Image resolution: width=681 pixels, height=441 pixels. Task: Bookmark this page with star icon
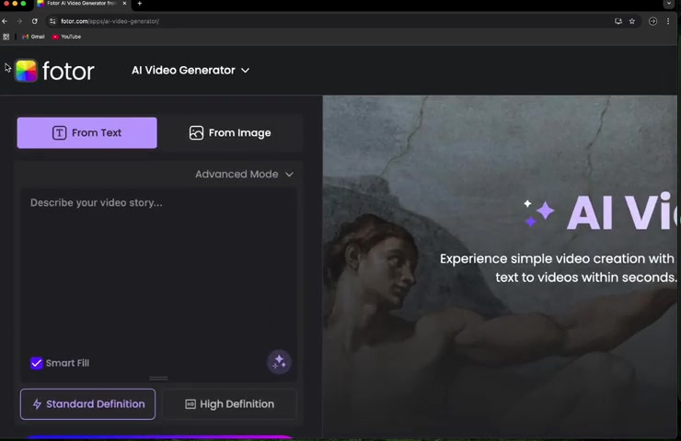click(x=632, y=21)
